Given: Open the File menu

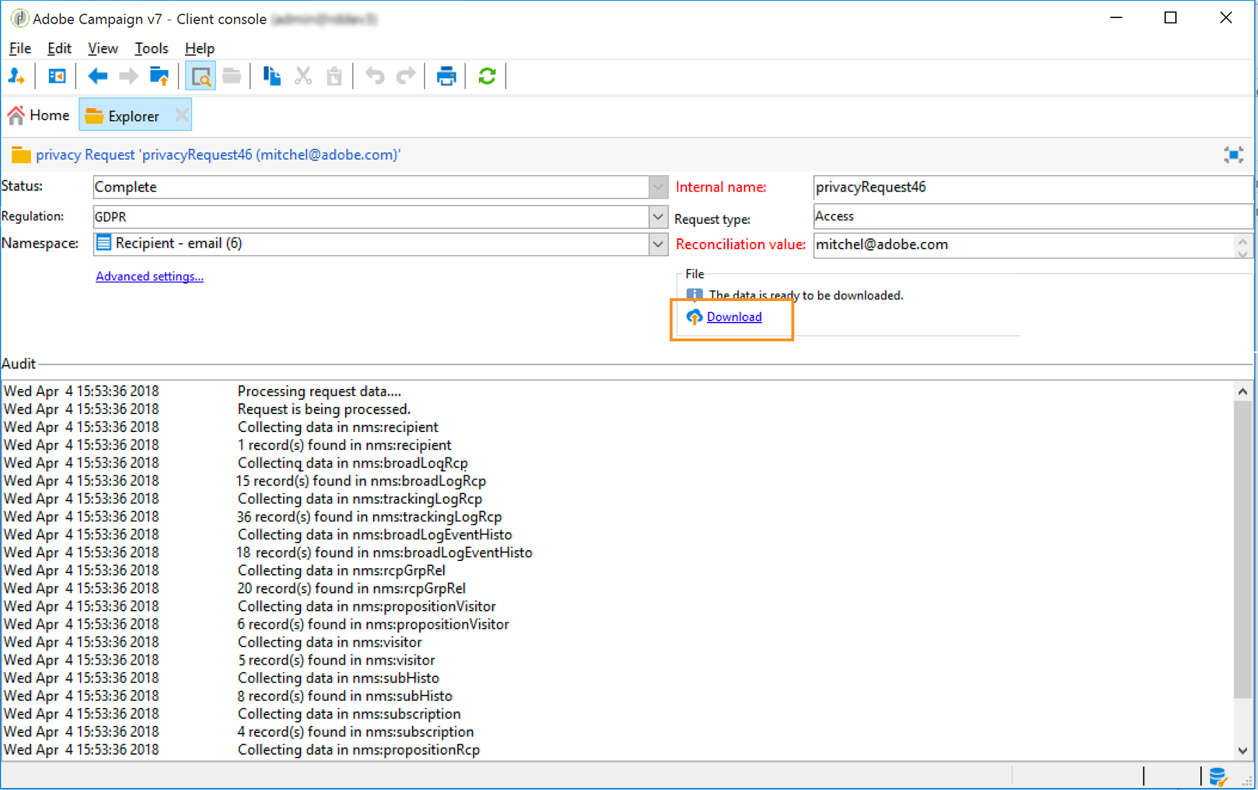Looking at the screenshot, I should (x=20, y=48).
